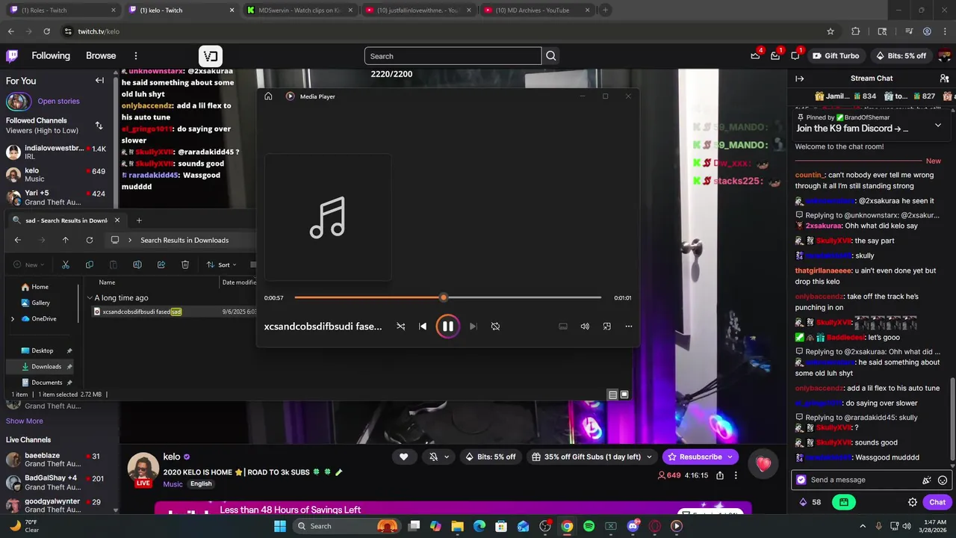Open stream more options dots
Screen dimensions: 956x538
point(736,475)
